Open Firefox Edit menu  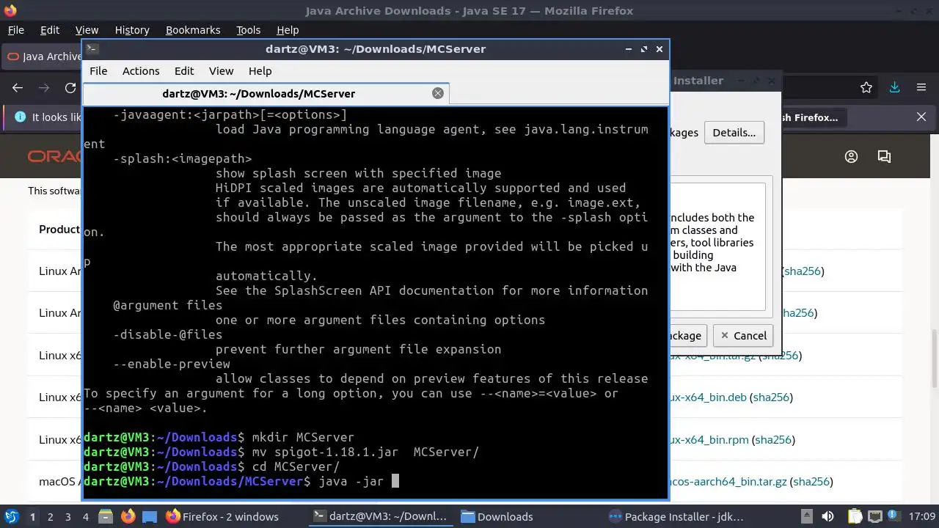[x=50, y=30]
